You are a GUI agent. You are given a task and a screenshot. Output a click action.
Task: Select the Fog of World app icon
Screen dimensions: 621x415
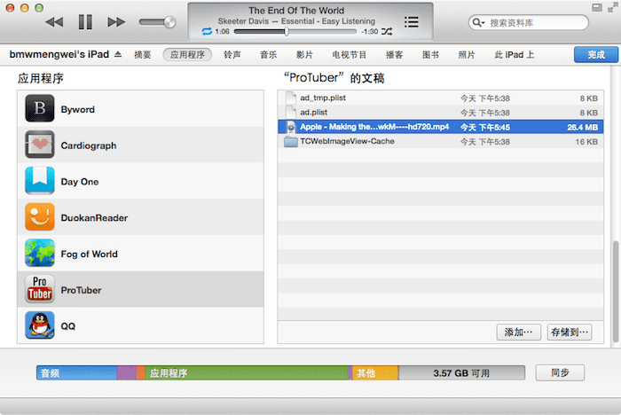40,253
